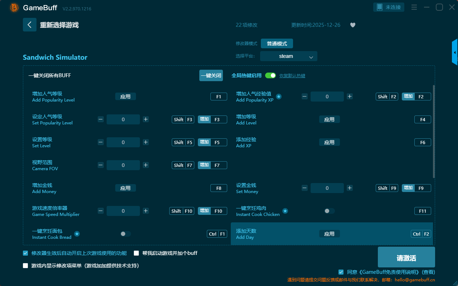Screen dimensions: 458x286
Task: Turn on Instant Cook Bread toggle
Action: click(125, 234)
